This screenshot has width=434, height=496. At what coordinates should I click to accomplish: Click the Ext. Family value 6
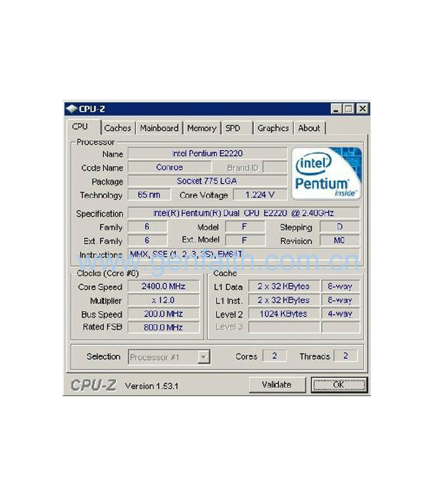pyautogui.click(x=148, y=241)
